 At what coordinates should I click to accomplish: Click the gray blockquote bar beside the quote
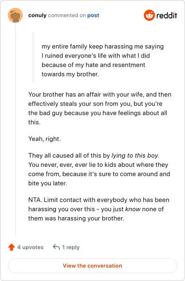point(33,57)
